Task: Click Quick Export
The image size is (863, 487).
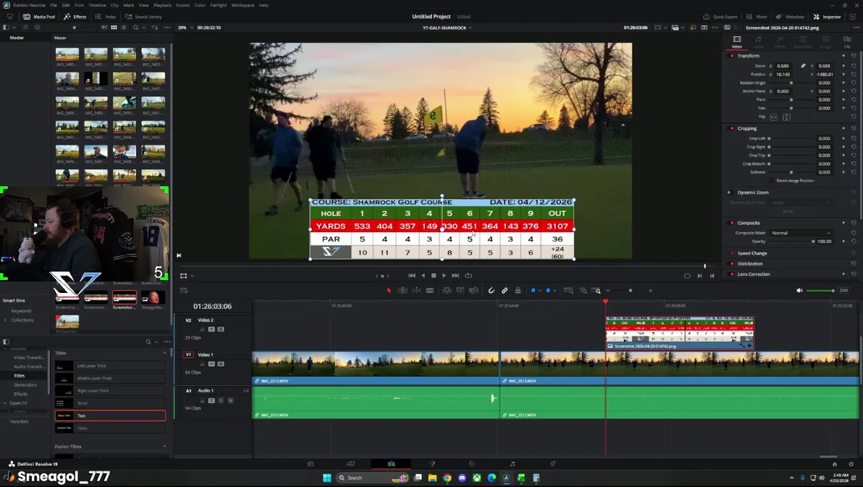Action: pyautogui.click(x=721, y=16)
